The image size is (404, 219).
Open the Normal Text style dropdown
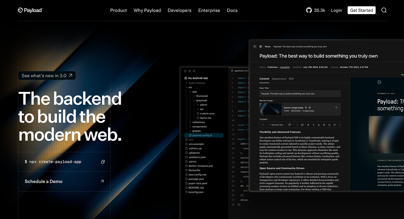pyautogui.click(x=277, y=125)
